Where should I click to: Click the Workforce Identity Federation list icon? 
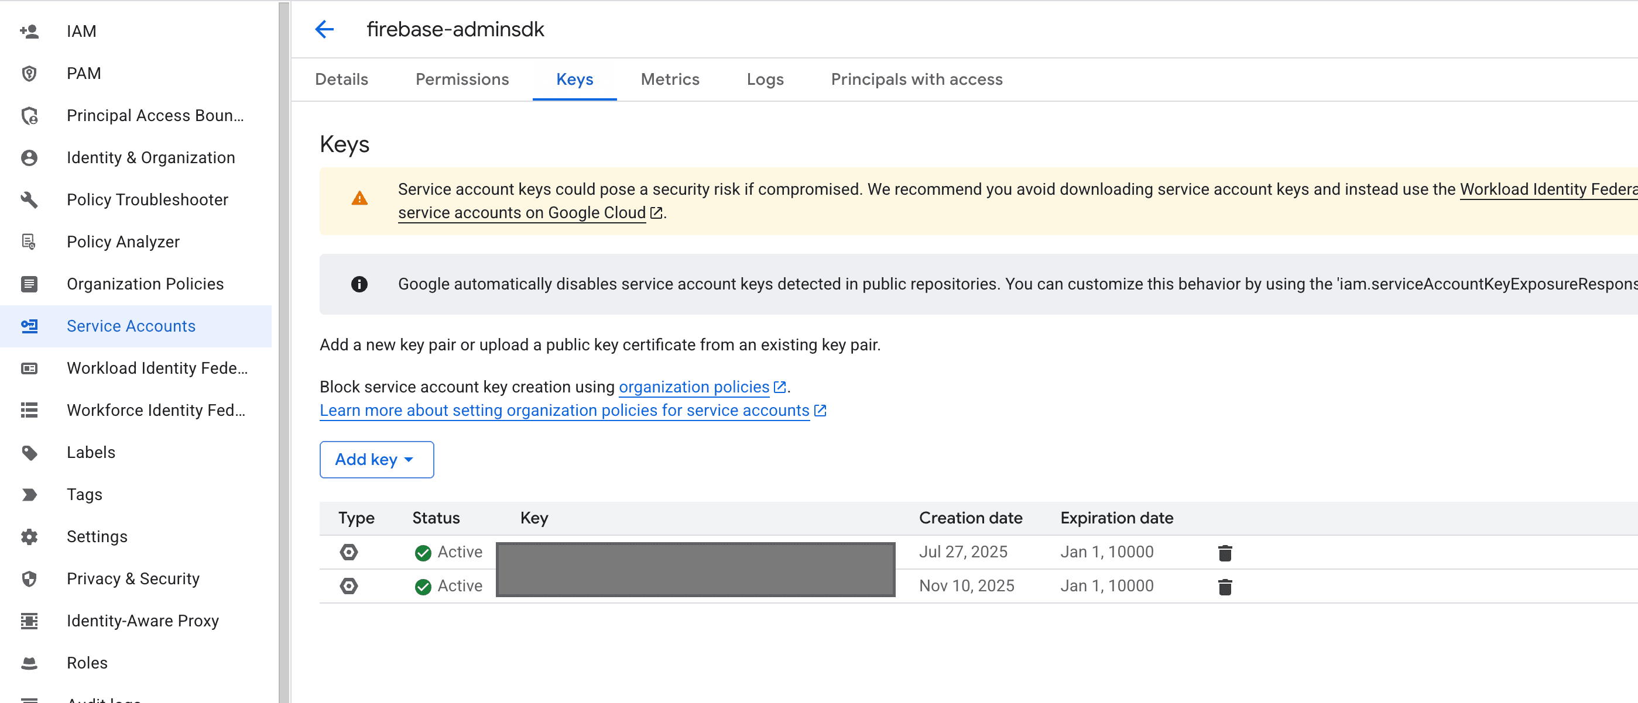pos(29,410)
